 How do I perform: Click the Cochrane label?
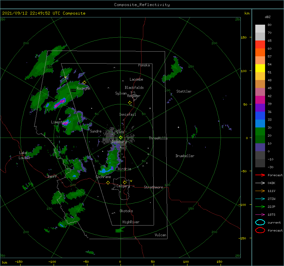pyautogui.click(x=103, y=177)
